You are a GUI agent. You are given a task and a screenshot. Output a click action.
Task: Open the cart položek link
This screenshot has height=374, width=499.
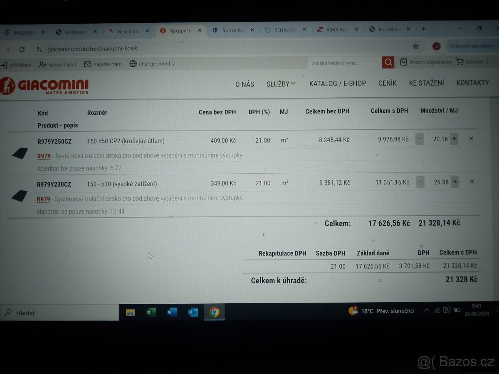(472, 62)
